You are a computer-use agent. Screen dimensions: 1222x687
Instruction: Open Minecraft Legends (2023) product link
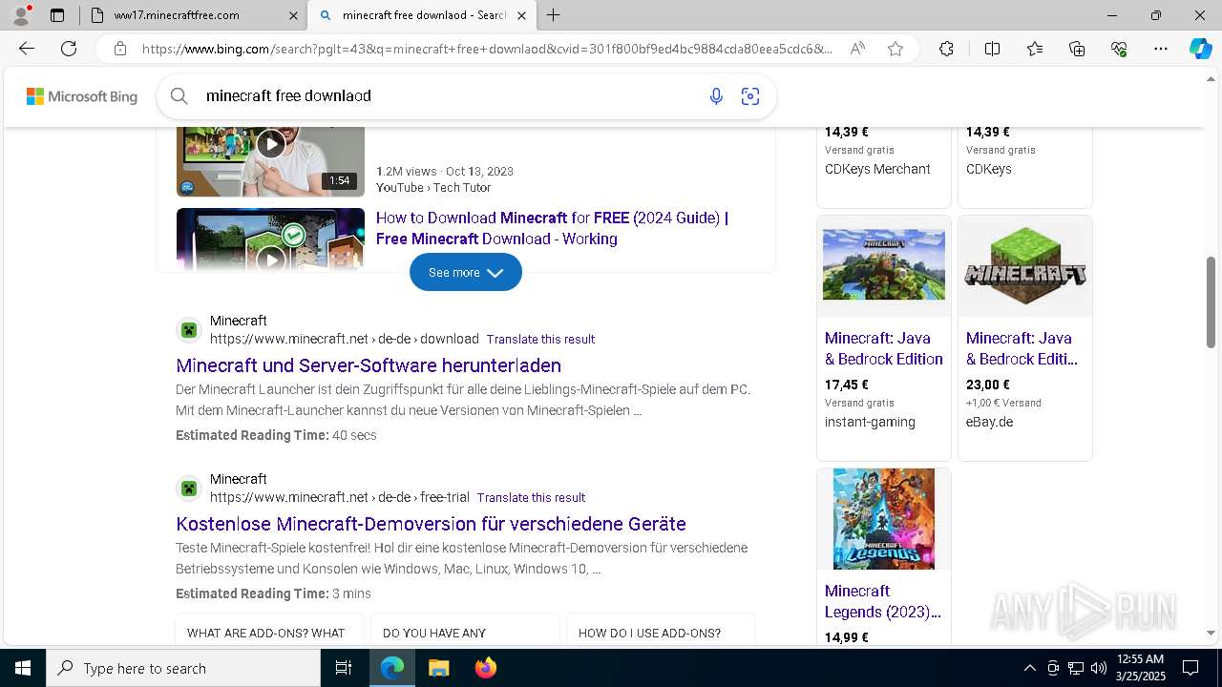click(883, 601)
